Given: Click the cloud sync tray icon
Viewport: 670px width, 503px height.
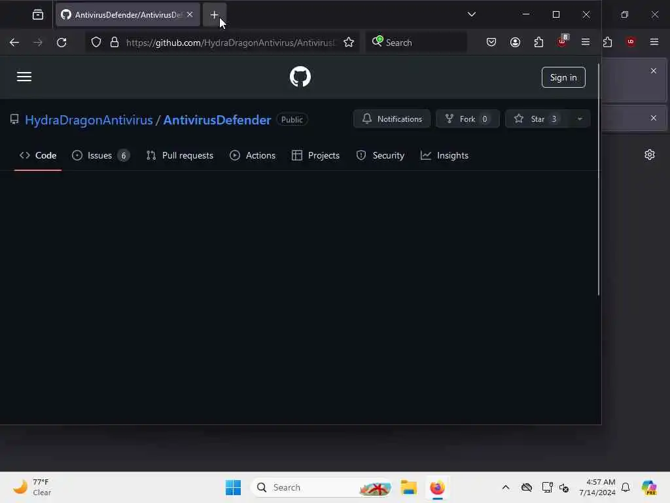Looking at the screenshot, I should [x=527, y=487].
